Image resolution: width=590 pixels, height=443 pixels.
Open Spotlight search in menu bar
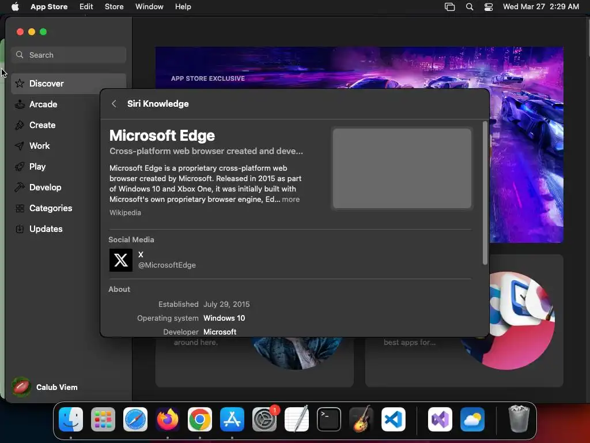(x=470, y=7)
